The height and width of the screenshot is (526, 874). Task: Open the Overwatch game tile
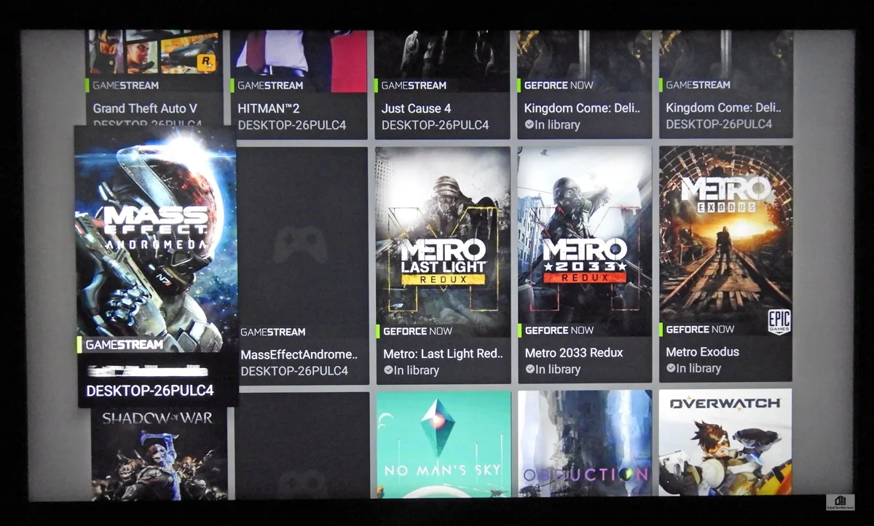(725, 443)
